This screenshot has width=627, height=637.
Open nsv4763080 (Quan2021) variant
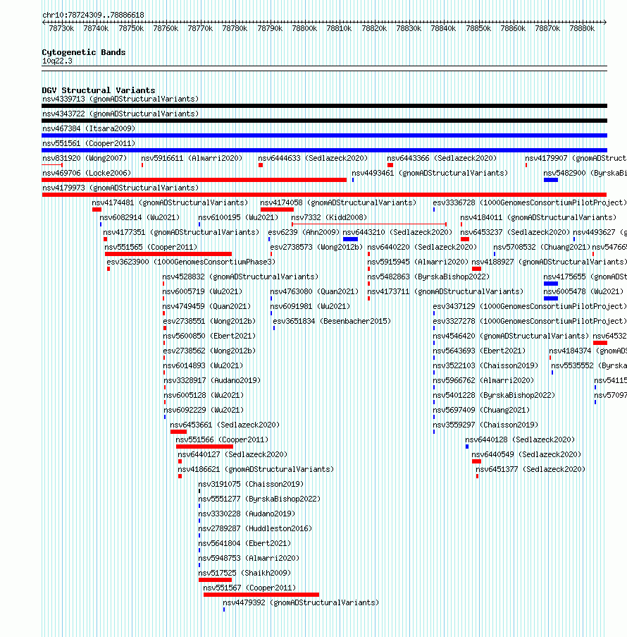click(x=314, y=291)
